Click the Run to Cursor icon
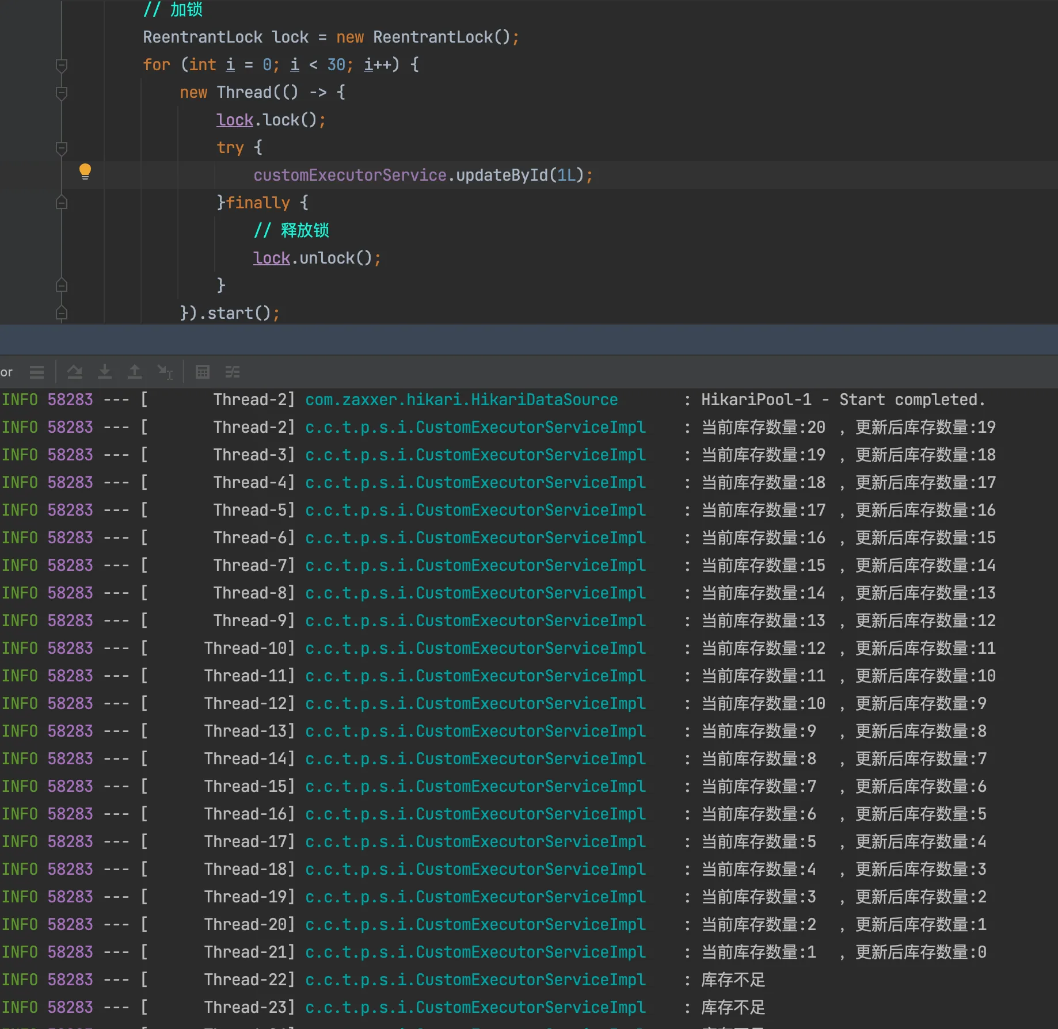The height and width of the screenshot is (1029, 1058). [x=165, y=372]
